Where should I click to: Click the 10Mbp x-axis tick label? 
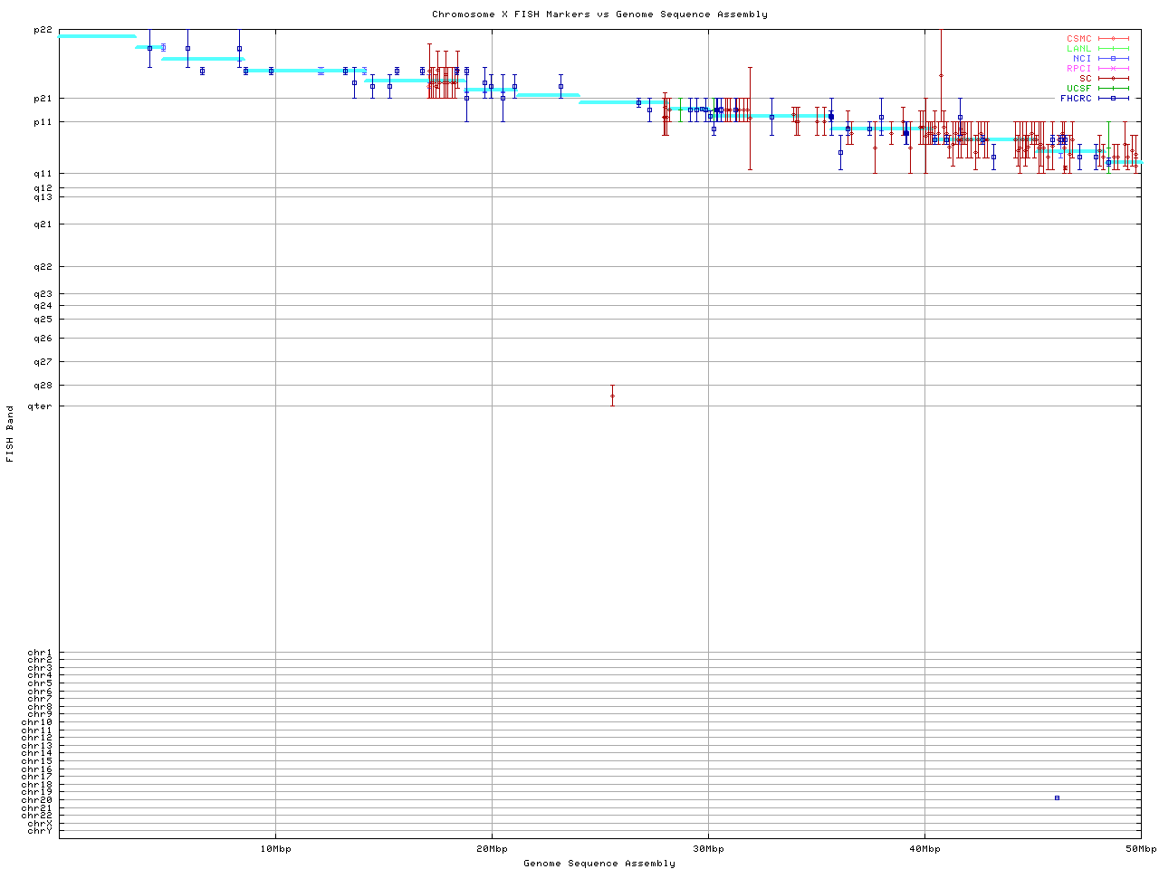[275, 849]
